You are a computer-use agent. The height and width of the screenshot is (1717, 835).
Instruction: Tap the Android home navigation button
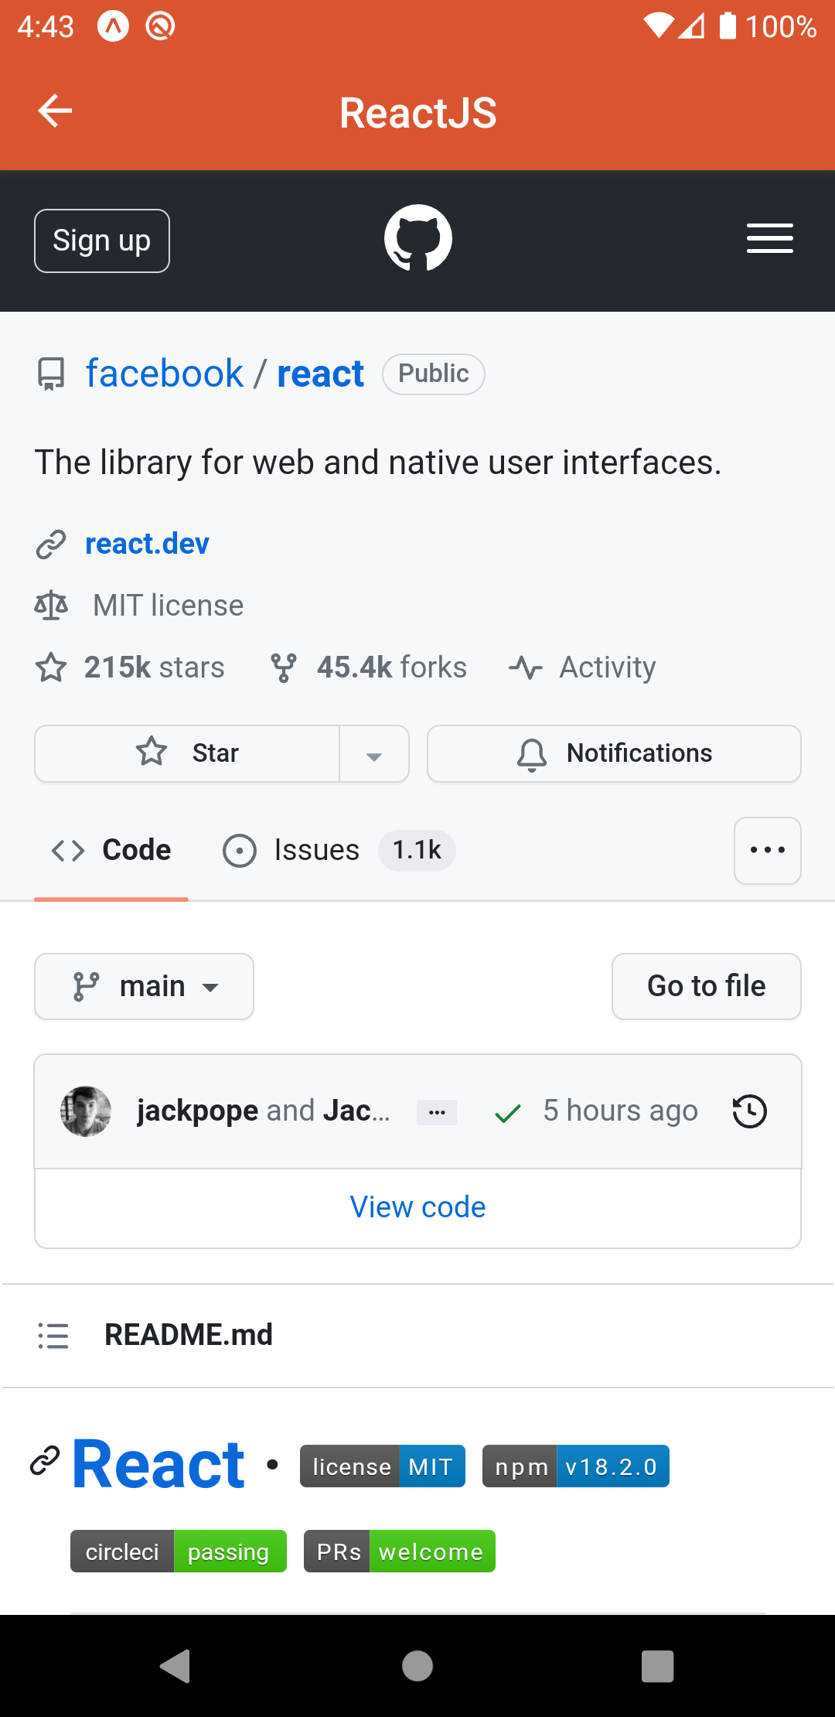[x=417, y=1666]
